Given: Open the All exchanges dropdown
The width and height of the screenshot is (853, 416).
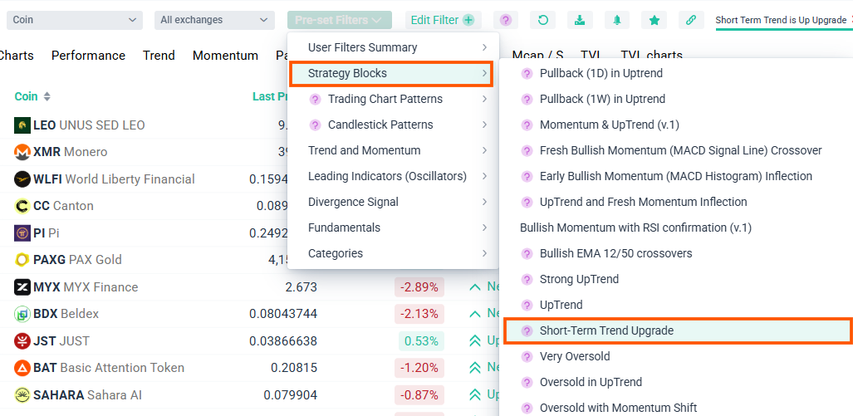Looking at the screenshot, I should tap(214, 20).
